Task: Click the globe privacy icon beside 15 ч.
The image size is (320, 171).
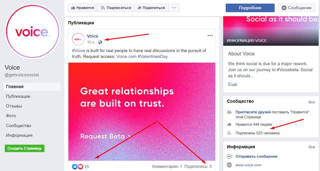Action: pyautogui.click(x=100, y=42)
